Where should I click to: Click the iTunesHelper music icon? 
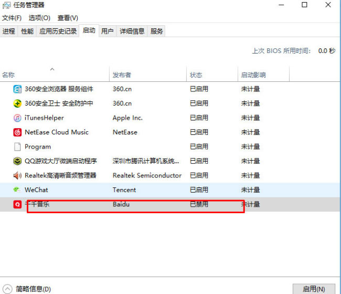pyautogui.click(x=17, y=118)
